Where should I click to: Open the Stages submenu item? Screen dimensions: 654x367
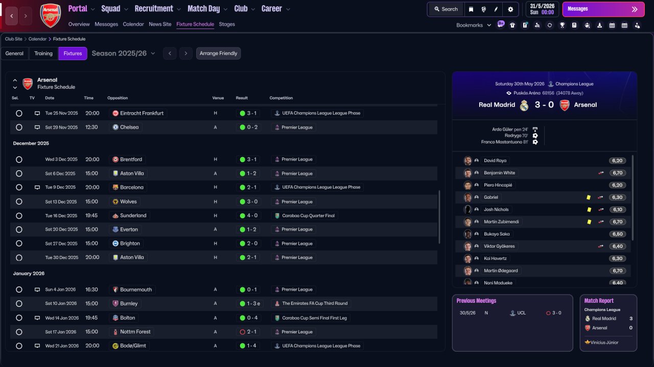227,24
